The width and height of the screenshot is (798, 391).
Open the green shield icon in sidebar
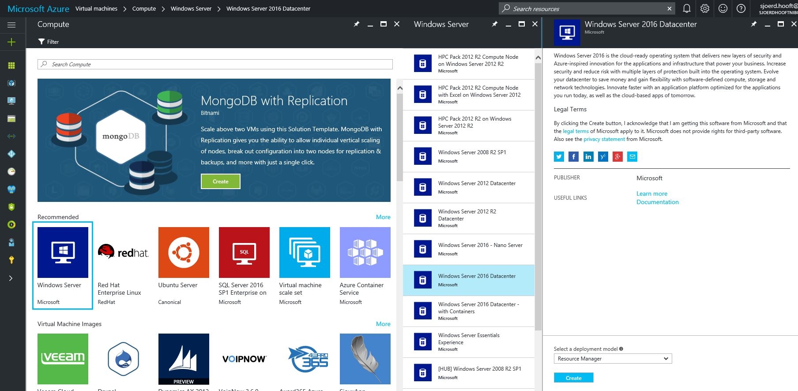click(x=11, y=207)
